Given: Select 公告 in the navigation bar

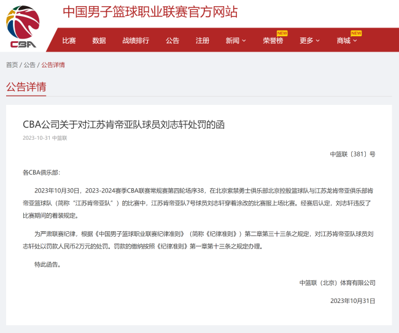Looking at the screenshot, I should [x=172, y=40].
